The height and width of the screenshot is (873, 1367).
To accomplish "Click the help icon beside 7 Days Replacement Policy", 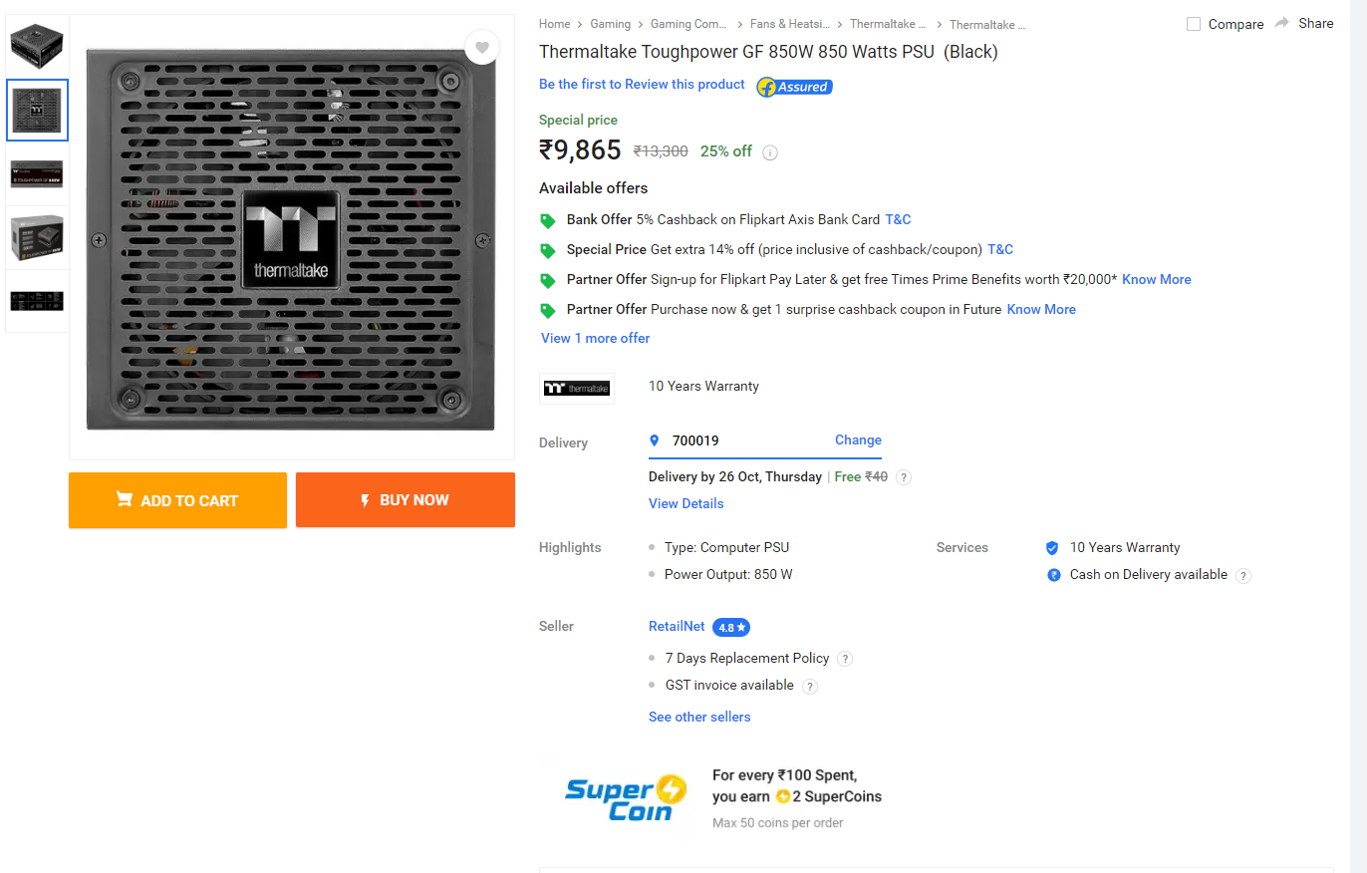I will click(845, 659).
